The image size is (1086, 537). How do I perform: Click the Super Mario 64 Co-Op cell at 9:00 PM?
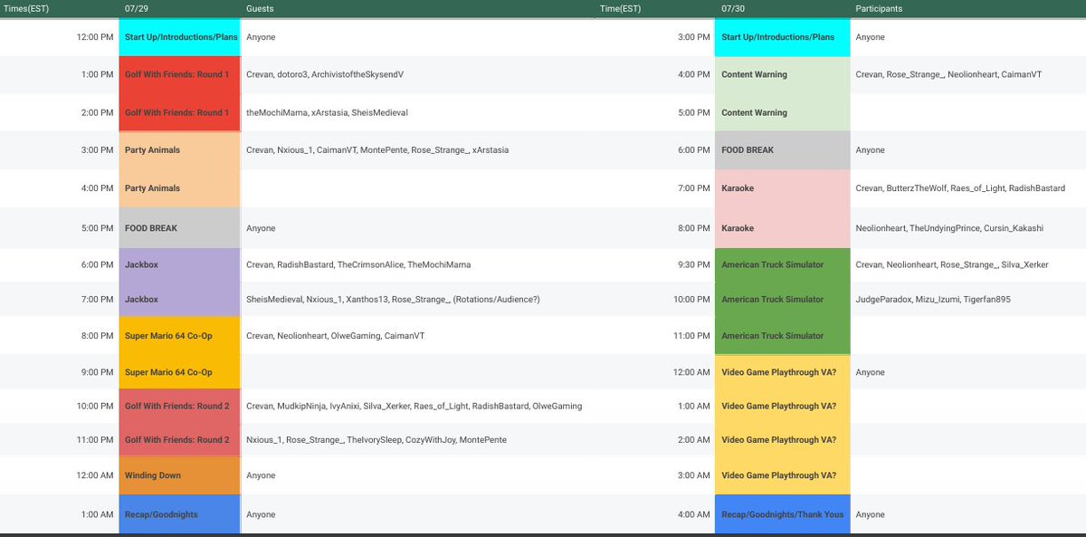(x=179, y=372)
